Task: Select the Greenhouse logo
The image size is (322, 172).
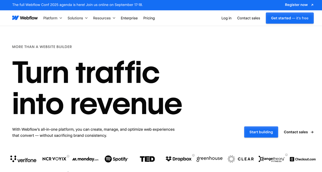Action: (x=209, y=159)
